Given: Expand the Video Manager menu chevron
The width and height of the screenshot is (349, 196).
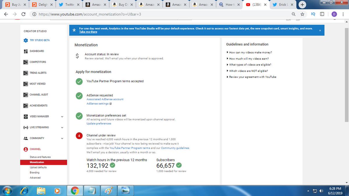Looking at the screenshot, I should tap(62, 117).
